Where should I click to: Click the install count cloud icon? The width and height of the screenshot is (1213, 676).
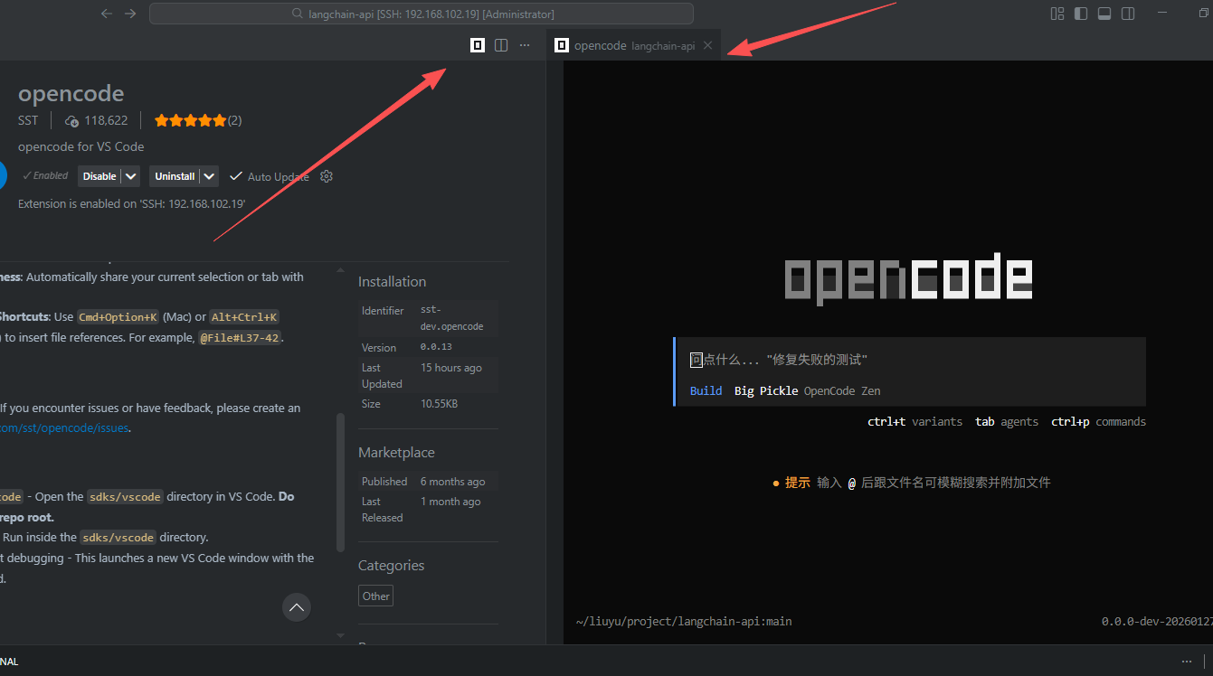pyautogui.click(x=72, y=120)
